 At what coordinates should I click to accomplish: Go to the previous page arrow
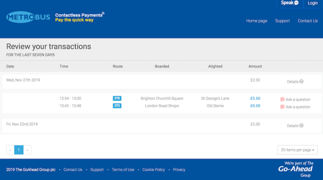(10, 150)
